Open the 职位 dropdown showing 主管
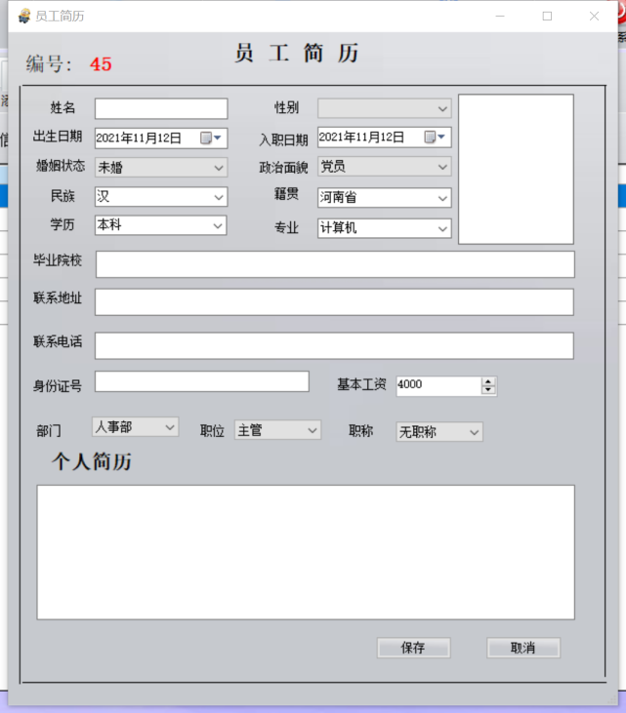The width and height of the screenshot is (626, 713). click(277, 430)
